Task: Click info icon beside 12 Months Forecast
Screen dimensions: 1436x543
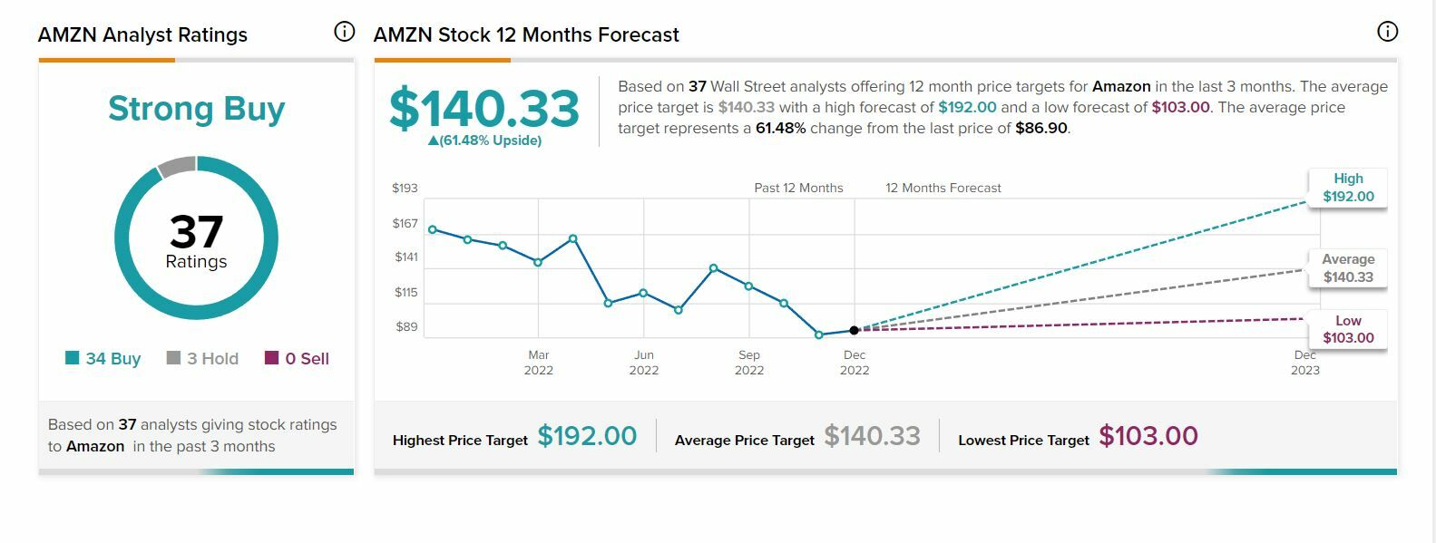Action: pos(1387,32)
